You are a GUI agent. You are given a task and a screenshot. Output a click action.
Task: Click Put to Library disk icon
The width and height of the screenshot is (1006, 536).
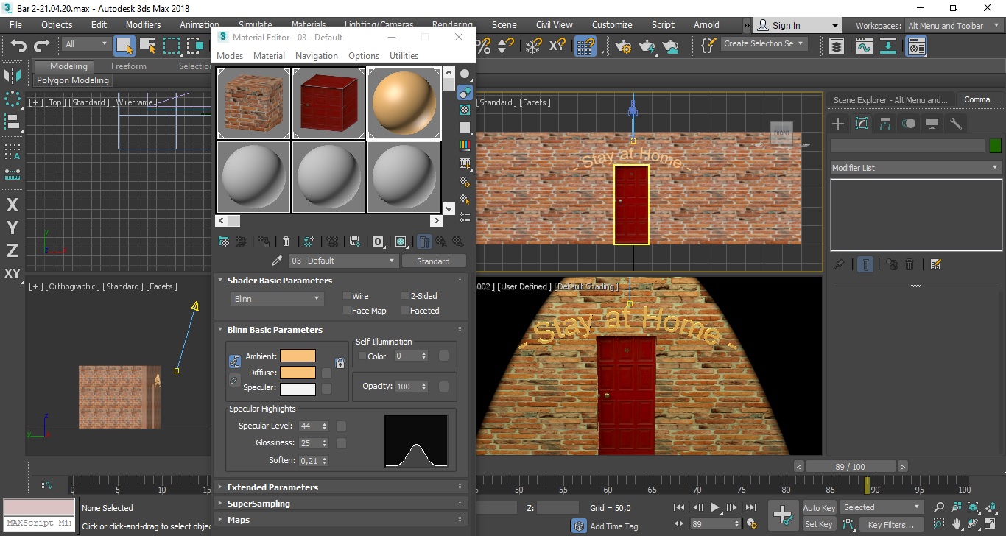[355, 241]
